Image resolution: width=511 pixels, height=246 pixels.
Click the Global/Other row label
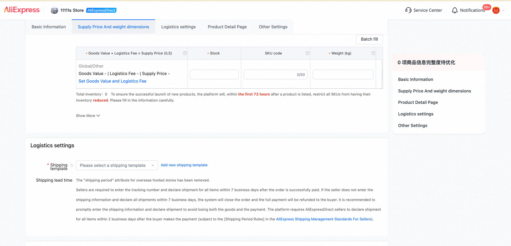click(91, 66)
